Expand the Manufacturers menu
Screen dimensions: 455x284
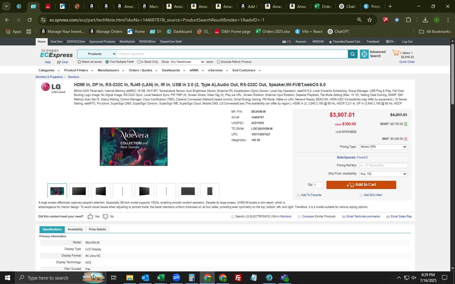click(111, 70)
